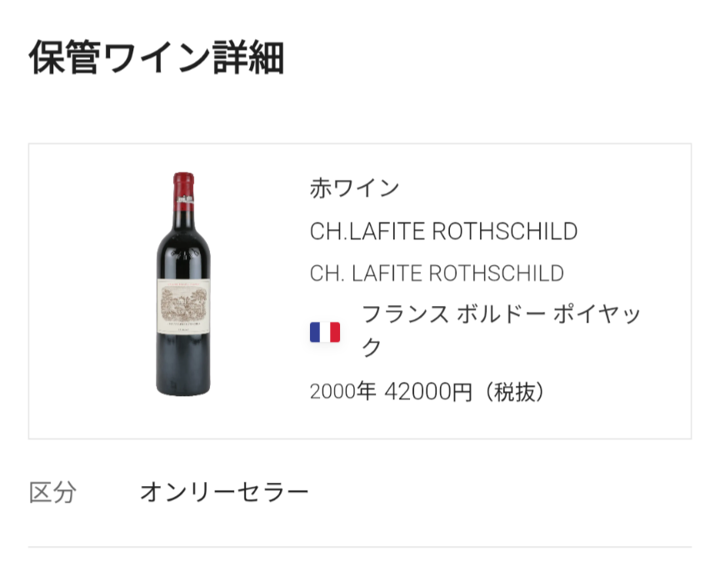Select the オンリーセラー category value
The width and height of the screenshot is (720, 562).
(x=224, y=492)
